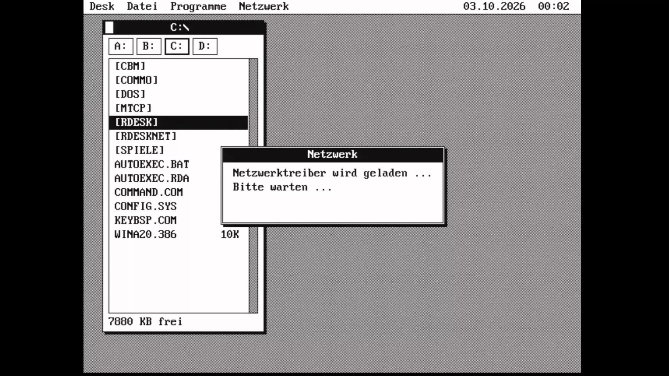Click the window close box beside C:\ title
Viewport: 669px width, 376px height.
tap(109, 28)
